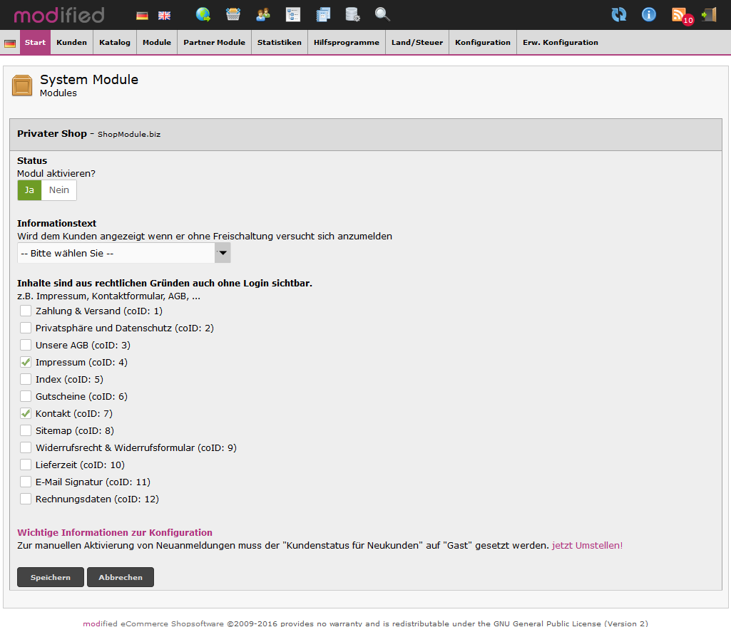Click the Abbrechen button
Viewport: 731px width, 627px height.
(121, 577)
